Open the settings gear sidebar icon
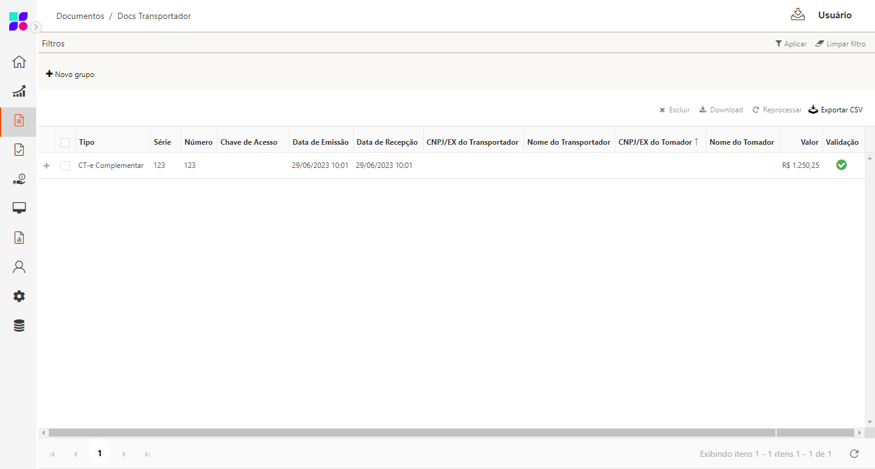 19,296
